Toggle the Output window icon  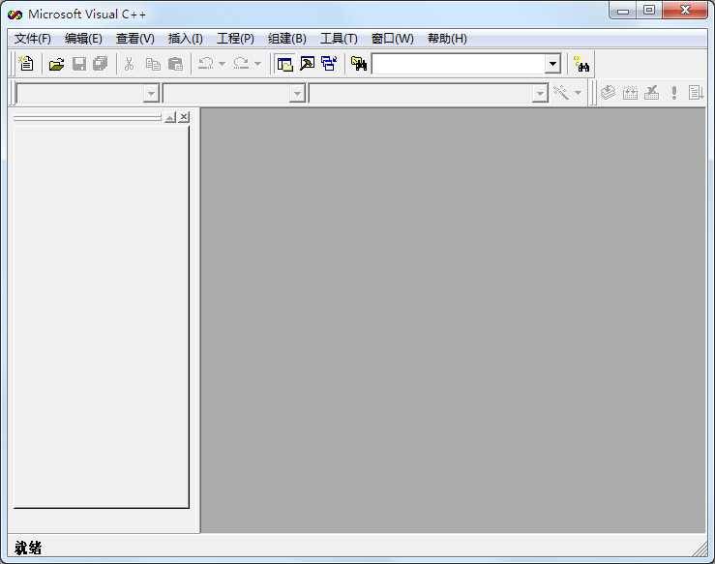click(x=307, y=64)
